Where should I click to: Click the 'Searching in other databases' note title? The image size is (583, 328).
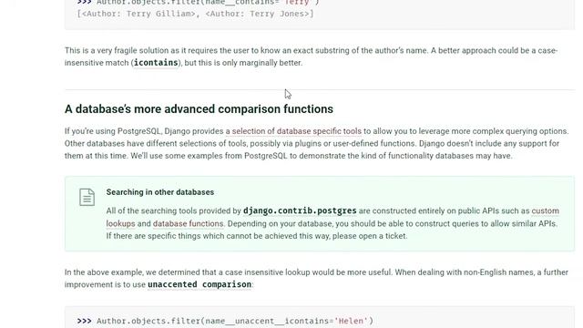[x=160, y=192]
